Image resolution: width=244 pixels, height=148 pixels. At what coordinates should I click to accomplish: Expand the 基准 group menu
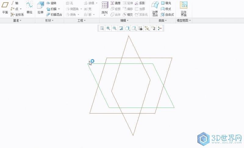click(17, 20)
